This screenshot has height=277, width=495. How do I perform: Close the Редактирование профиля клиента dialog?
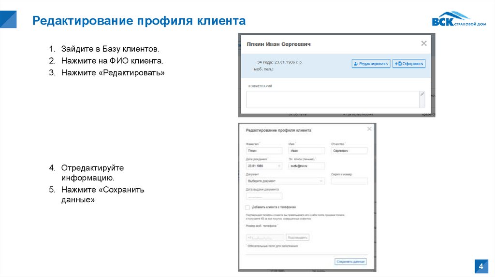(x=369, y=129)
